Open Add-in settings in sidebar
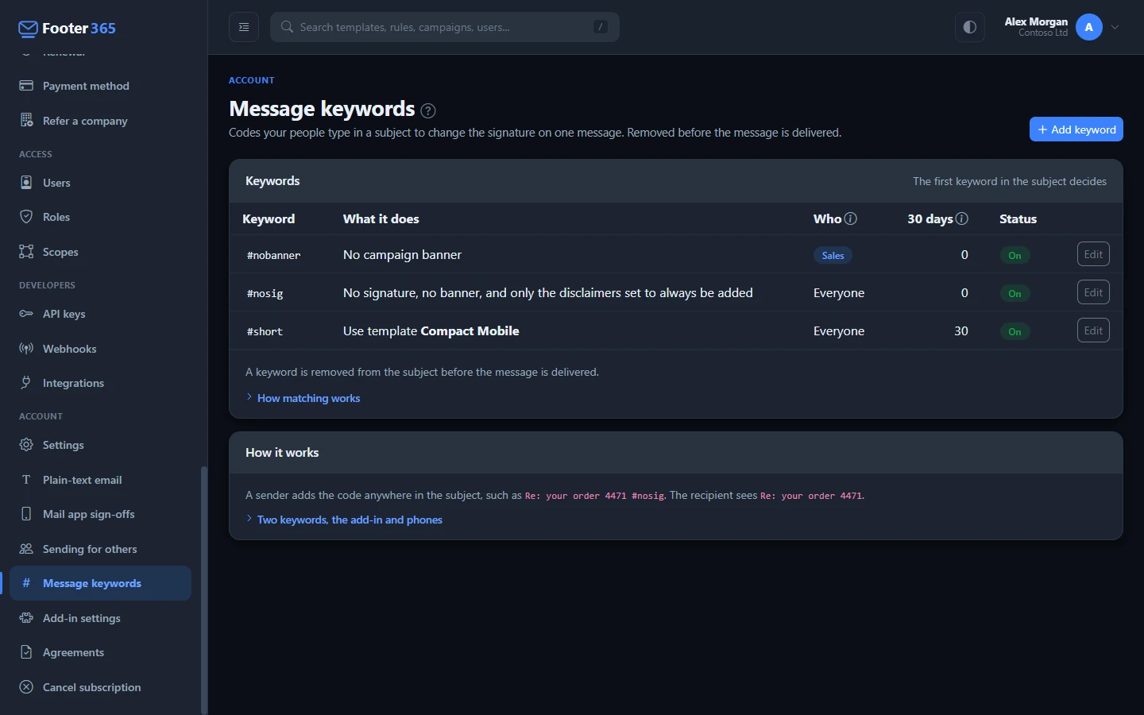This screenshot has height=715, width=1144. [100, 618]
